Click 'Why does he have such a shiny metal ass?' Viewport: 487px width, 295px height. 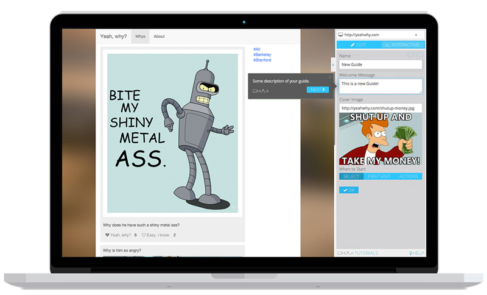[x=141, y=225]
